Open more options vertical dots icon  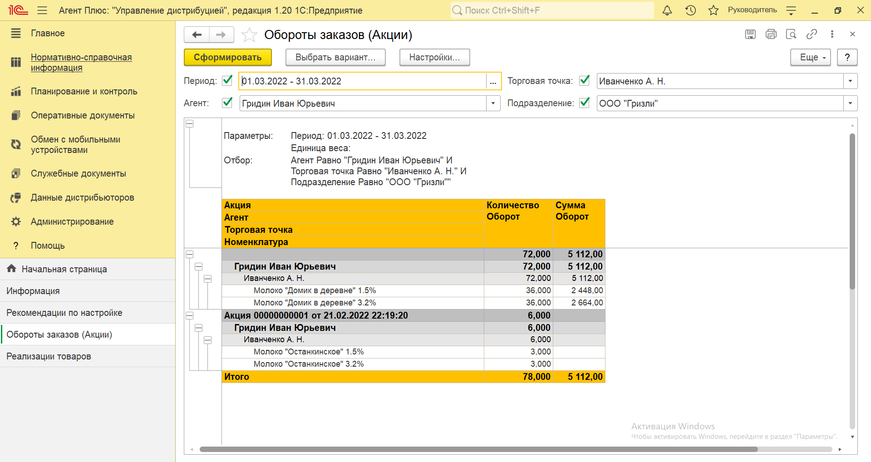832,34
